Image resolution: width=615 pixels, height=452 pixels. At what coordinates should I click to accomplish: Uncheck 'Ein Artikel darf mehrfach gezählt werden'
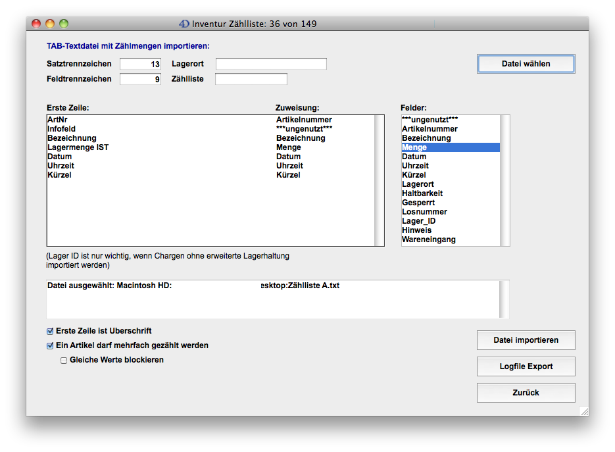pyautogui.click(x=51, y=345)
